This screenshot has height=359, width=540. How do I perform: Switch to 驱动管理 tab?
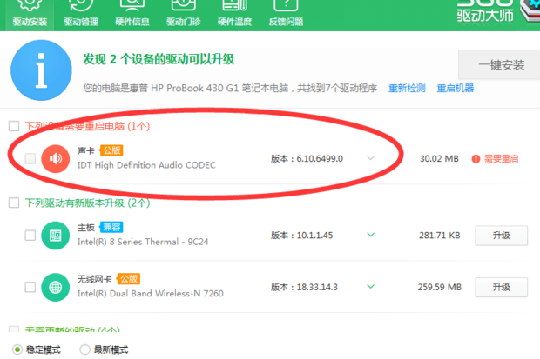[81, 15]
